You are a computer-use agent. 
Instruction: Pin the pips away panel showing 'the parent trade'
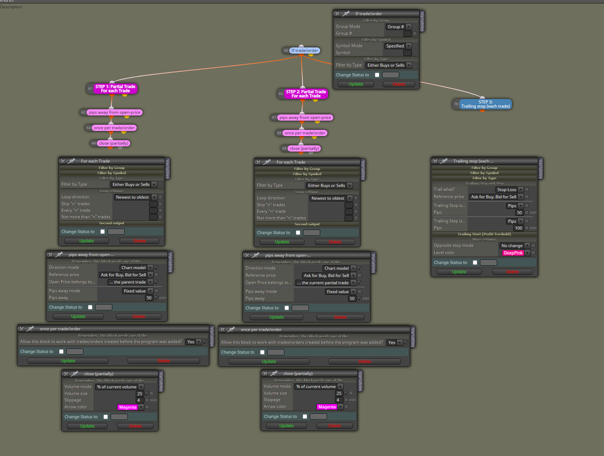pos(59,254)
